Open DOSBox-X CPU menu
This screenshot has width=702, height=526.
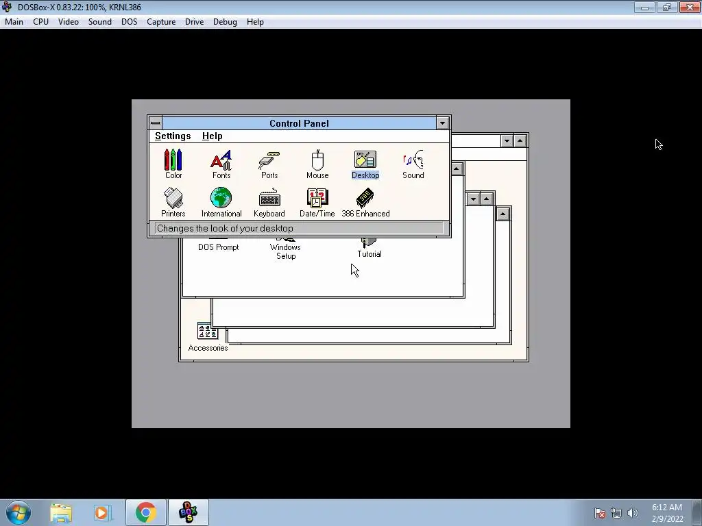(x=40, y=22)
